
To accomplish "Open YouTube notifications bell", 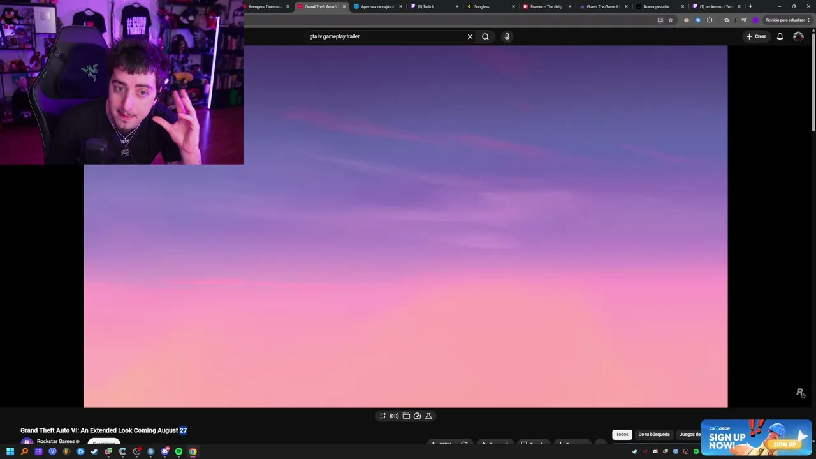I will click(780, 36).
